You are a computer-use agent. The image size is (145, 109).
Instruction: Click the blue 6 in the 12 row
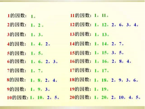pyautogui.click(x=120, y=25)
